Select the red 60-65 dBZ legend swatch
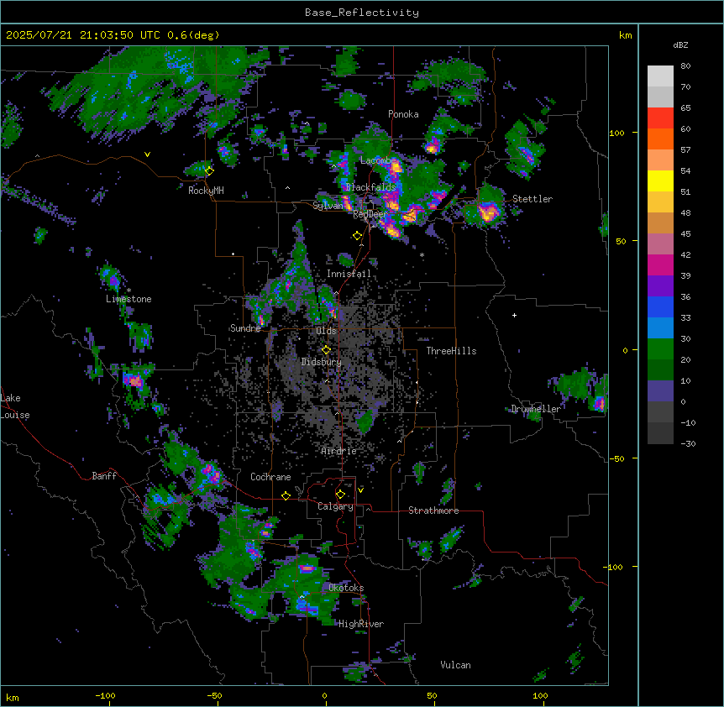This screenshot has width=724, height=707. pyautogui.click(x=660, y=118)
